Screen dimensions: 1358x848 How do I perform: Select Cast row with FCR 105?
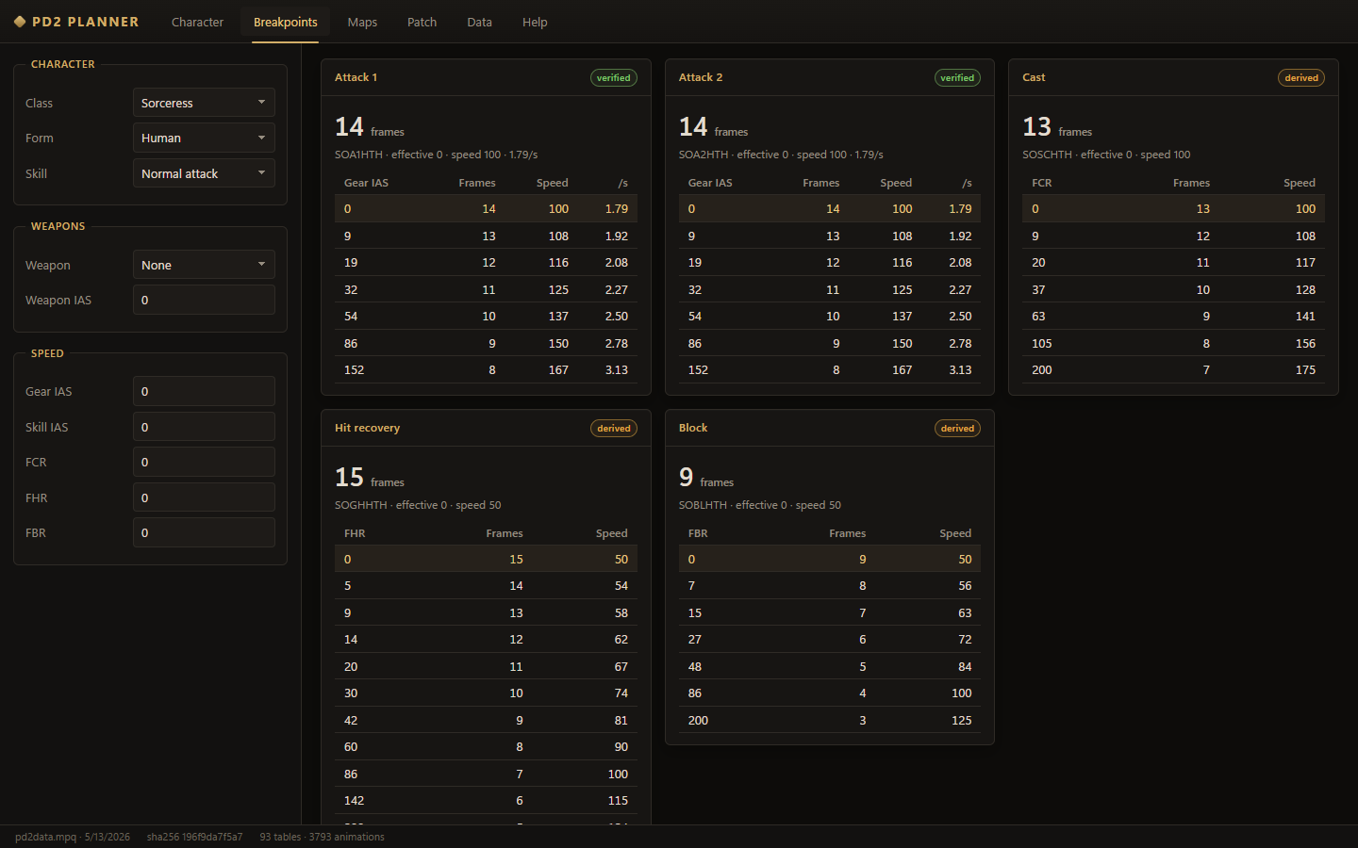(x=1173, y=344)
